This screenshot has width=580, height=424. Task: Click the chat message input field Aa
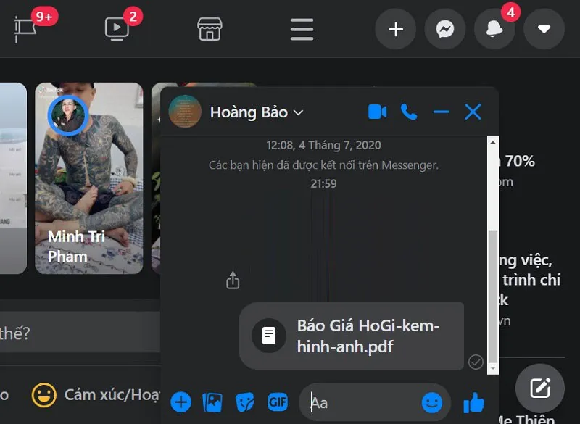(x=362, y=402)
